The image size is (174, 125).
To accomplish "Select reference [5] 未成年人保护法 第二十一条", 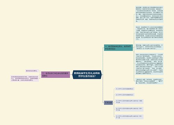I will click(x=129, y=117).
